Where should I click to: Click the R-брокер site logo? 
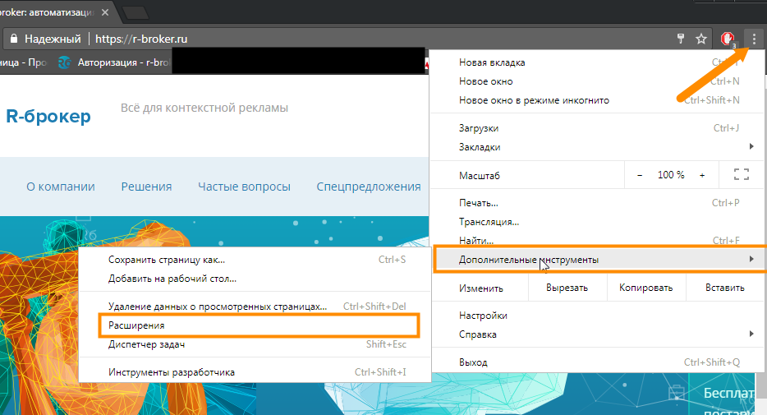tap(48, 117)
